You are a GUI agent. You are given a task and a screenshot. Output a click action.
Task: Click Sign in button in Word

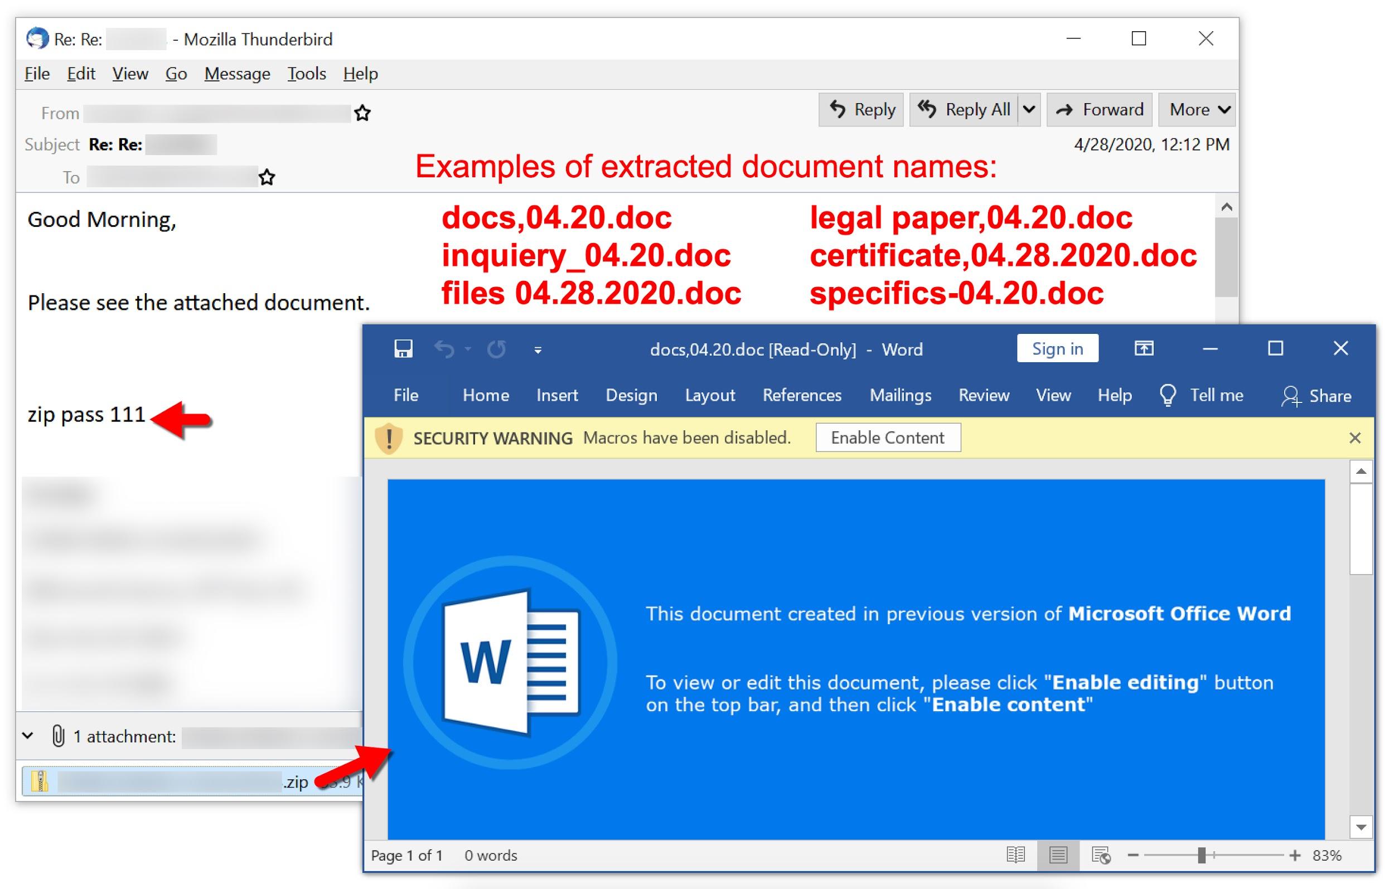[x=1057, y=348]
